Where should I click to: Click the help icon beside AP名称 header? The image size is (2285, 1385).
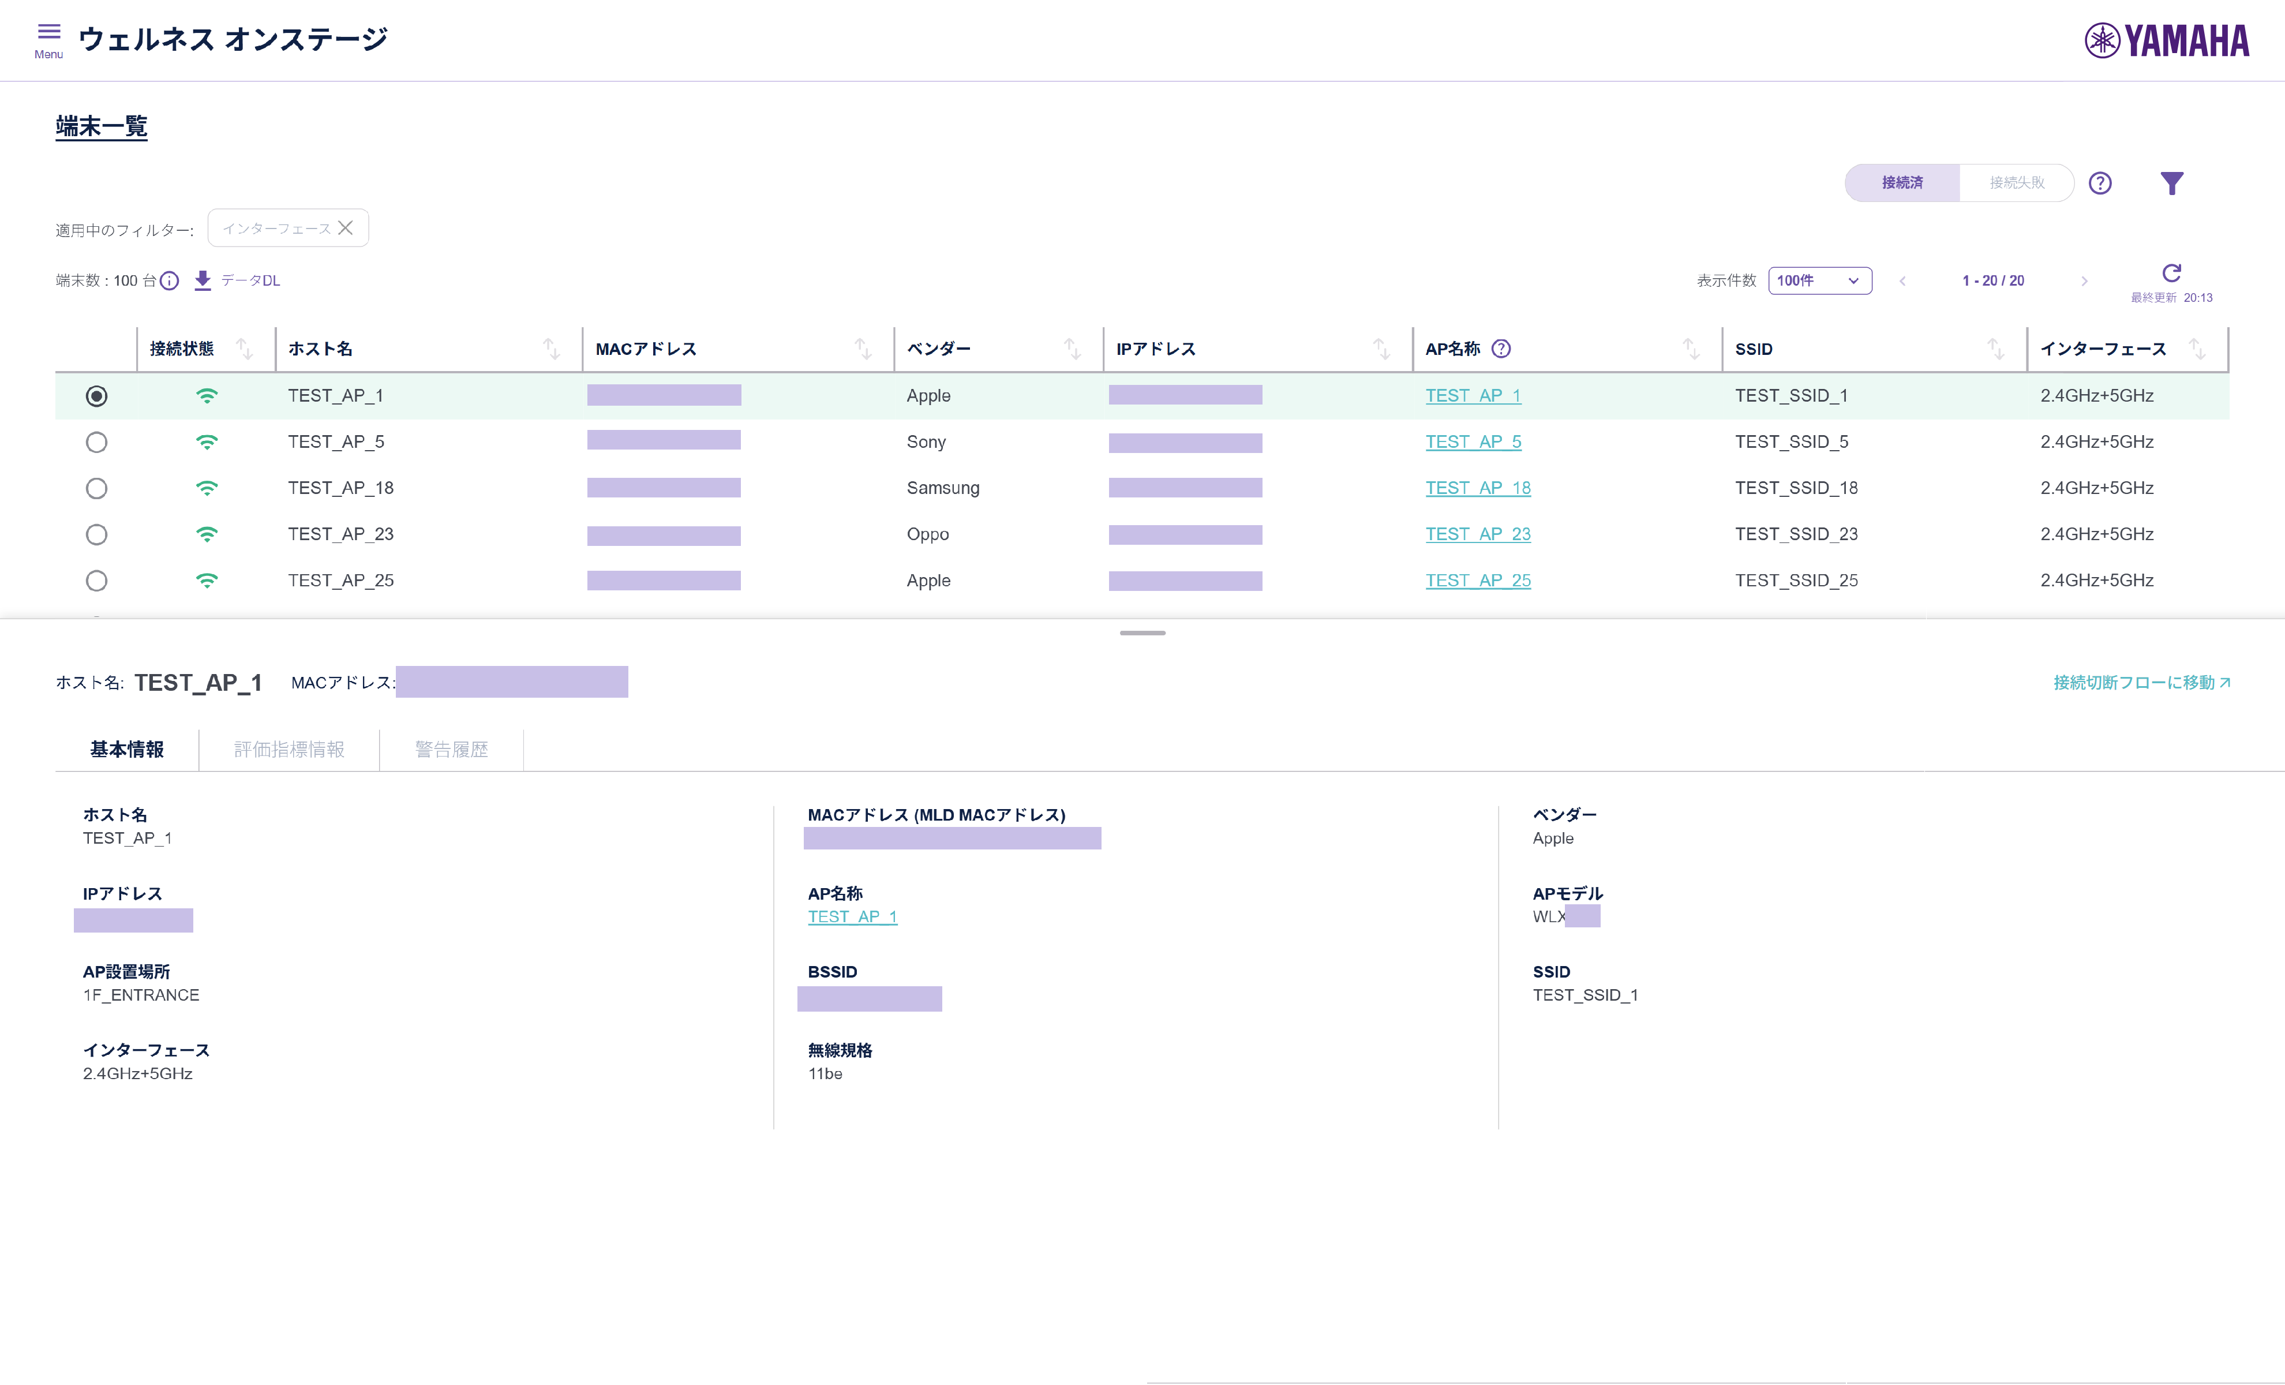(x=1500, y=349)
